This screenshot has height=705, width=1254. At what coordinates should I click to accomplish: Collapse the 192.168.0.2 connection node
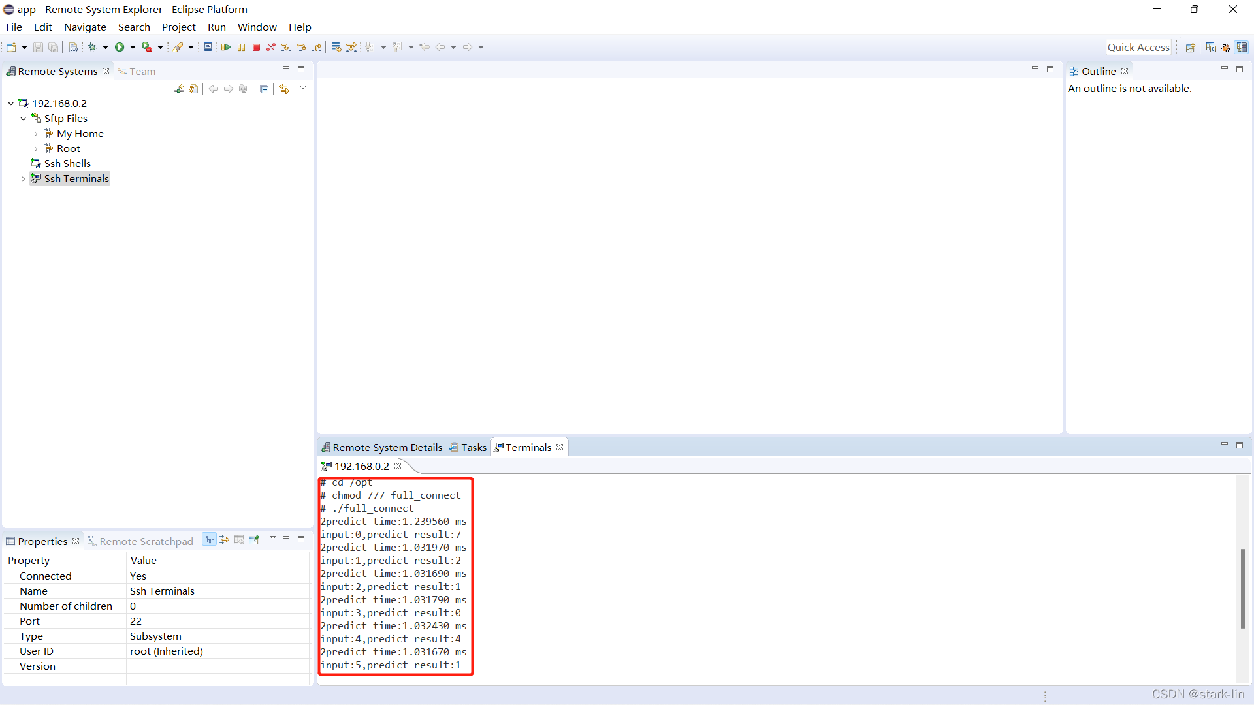coord(11,104)
